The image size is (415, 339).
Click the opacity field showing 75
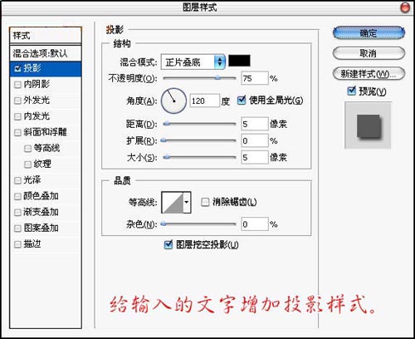click(x=255, y=78)
